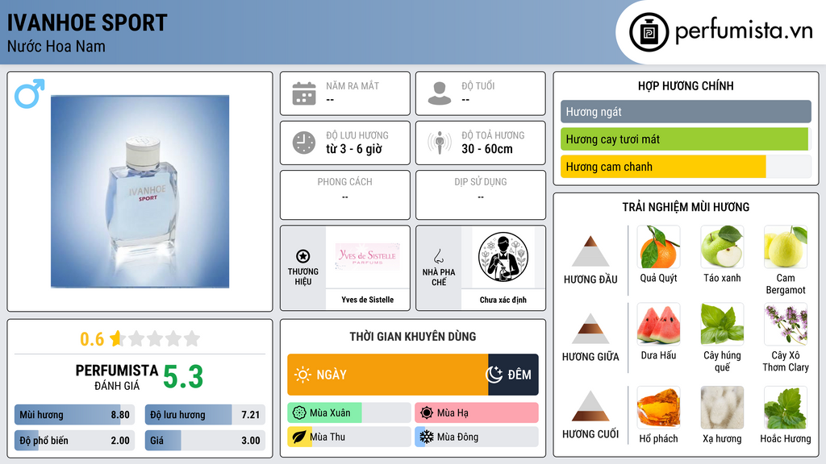The width and height of the screenshot is (826, 464).
Task: Click the nose icon above Nhà pha chế
Action: tap(438, 256)
